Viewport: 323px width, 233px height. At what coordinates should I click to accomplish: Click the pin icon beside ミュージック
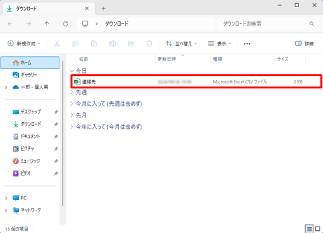pos(56,161)
